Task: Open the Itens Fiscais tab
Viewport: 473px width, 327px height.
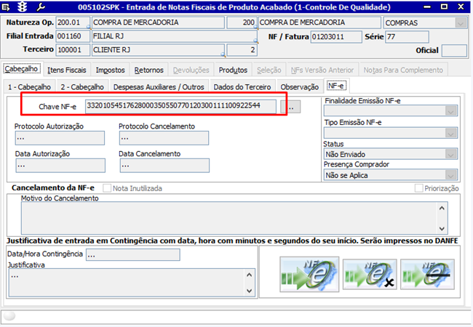Action: [67, 70]
